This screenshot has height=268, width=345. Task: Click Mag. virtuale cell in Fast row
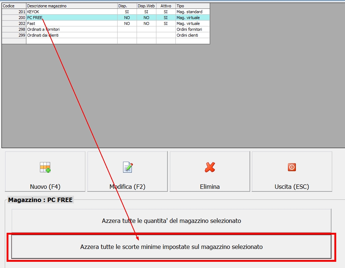193,23
